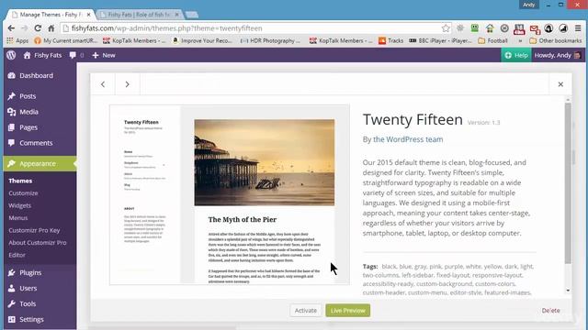
Task: Expand the bookmarks overflow chevron
Action: click(x=520, y=40)
